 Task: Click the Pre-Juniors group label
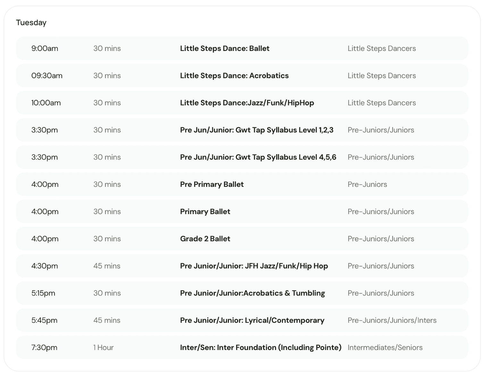(367, 184)
